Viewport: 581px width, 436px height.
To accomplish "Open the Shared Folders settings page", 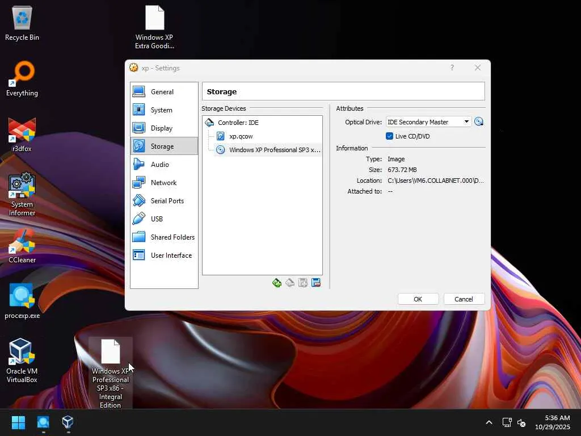I will (x=172, y=237).
